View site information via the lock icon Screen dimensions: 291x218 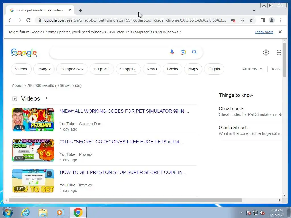(x=40, y=20)
